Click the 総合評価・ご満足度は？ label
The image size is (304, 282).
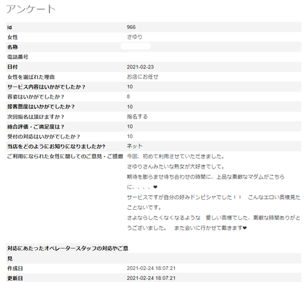click(35, 127)
